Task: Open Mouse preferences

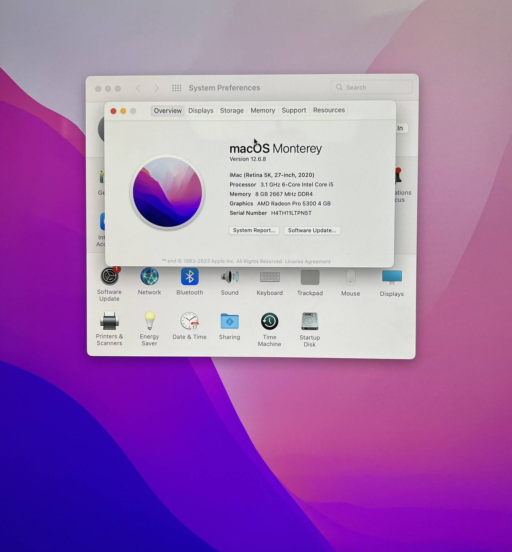Action: click(x=351, y=277)
